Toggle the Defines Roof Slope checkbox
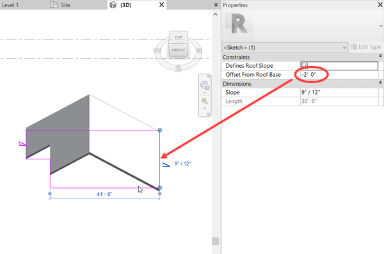 click(305, 65)
